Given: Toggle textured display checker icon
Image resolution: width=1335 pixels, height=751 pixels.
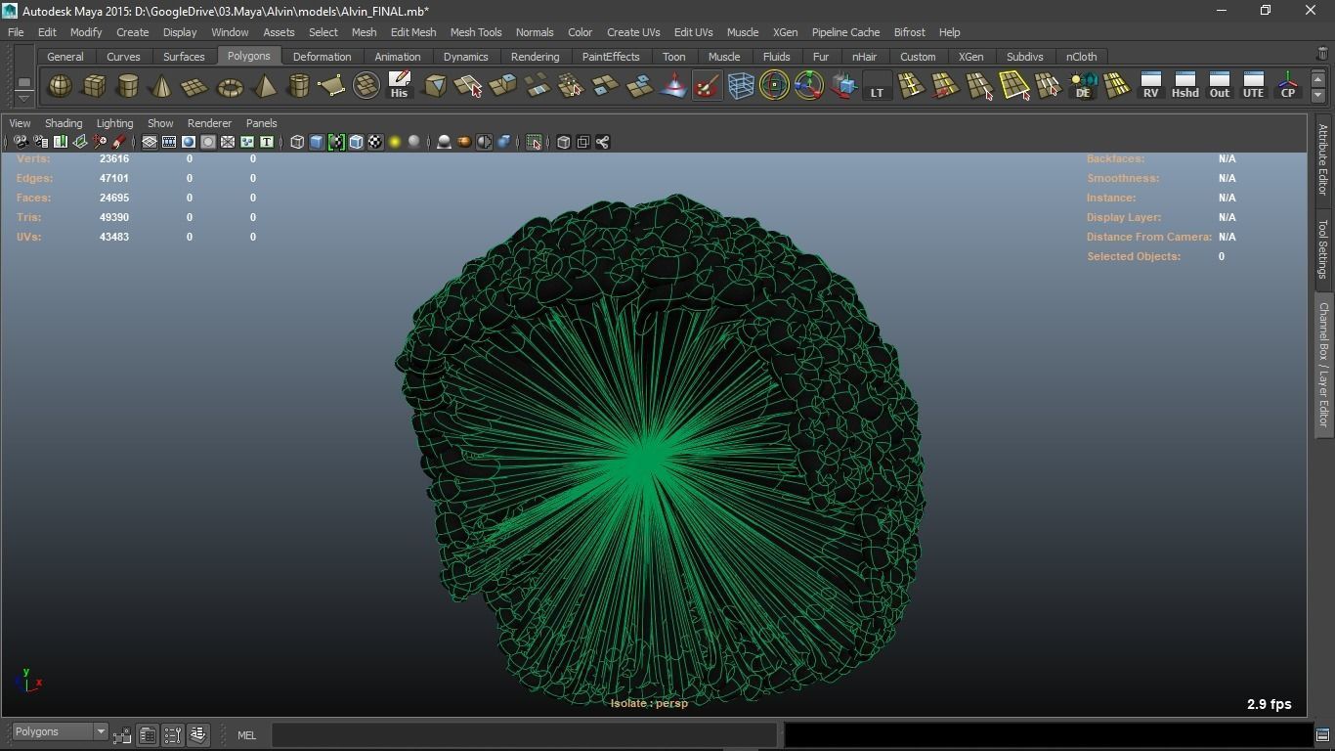Looking at the screenshot, I should tap(375, 143).
